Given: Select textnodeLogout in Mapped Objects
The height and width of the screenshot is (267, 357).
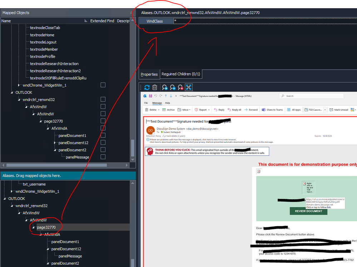Looking at the screenshot, I should [43, 42].
